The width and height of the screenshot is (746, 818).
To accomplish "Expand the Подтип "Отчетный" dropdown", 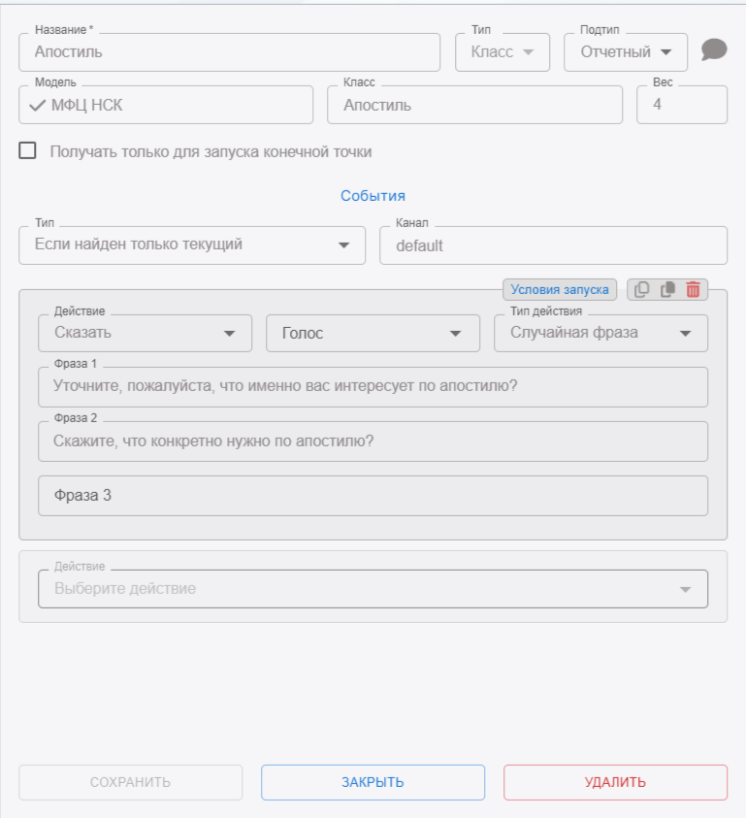I will coord(626,52).
